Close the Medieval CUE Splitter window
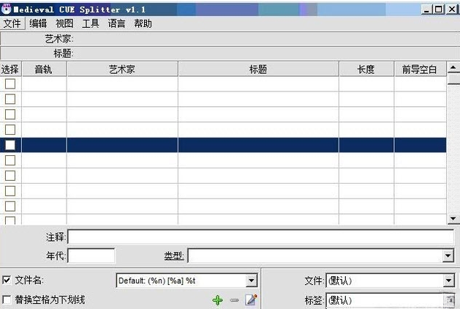The height and width of the screenshot is (309, 460). pos(451,9)
